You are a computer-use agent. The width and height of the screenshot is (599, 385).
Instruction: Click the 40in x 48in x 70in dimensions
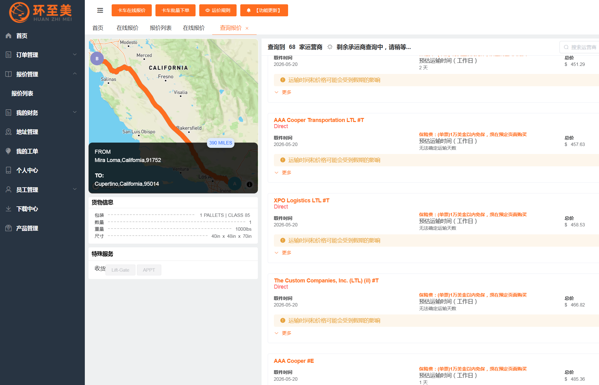231,236
